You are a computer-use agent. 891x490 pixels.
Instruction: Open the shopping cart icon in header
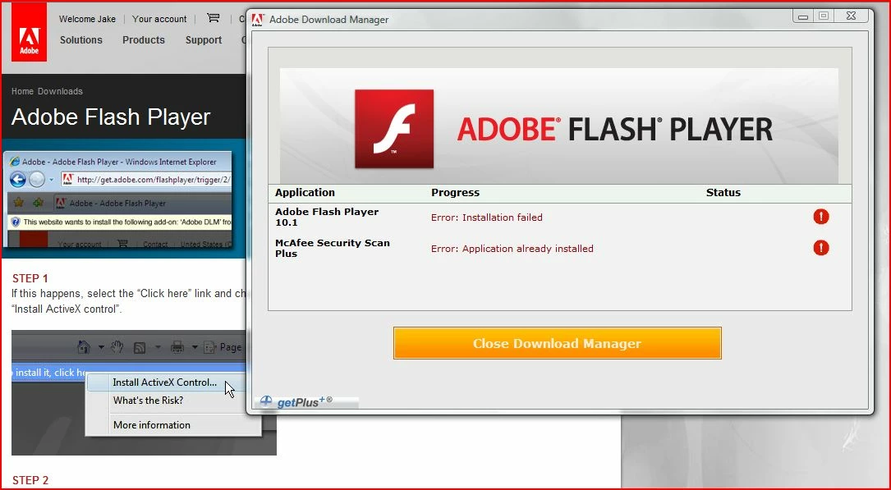(213, 18)
